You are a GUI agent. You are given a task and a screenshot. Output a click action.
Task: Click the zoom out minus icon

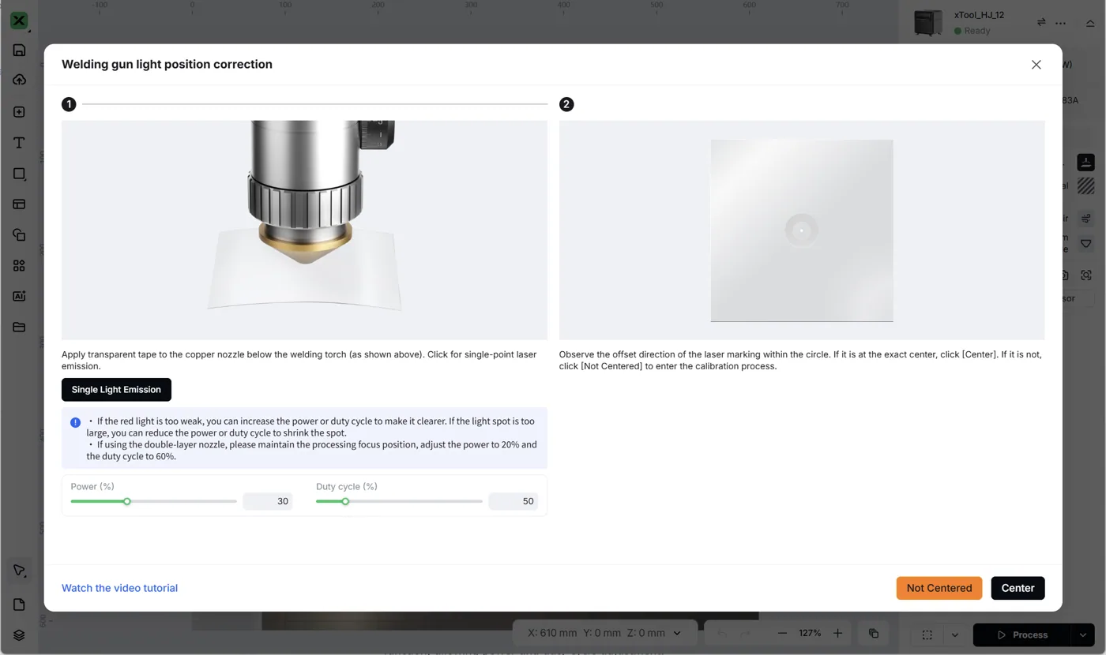(x=782, y=633)
